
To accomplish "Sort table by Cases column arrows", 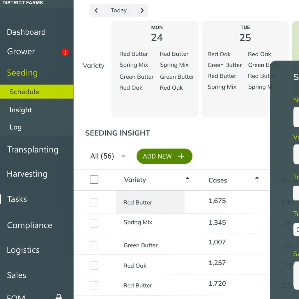I will pyautogui.click(x=257, y=180).
